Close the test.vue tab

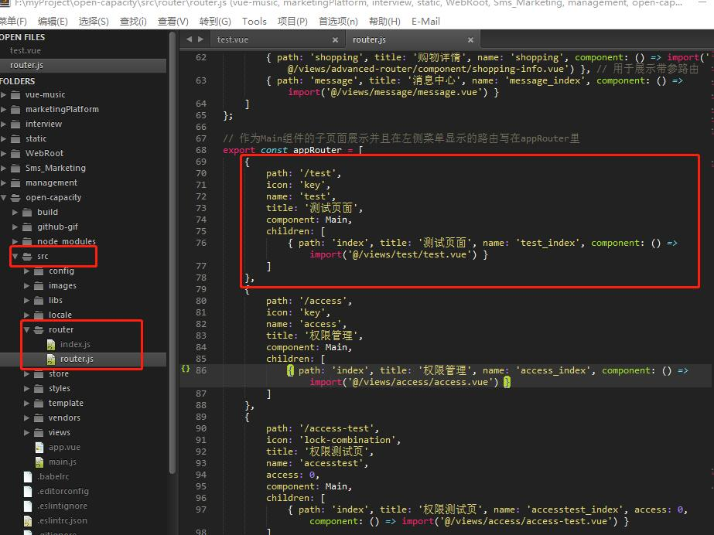pos(335,40)
